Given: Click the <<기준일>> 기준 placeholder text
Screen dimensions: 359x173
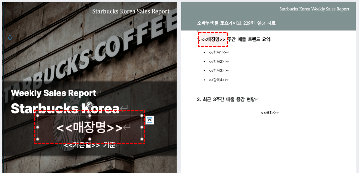Looking at the screenshot, I should (x=89, y=145).
